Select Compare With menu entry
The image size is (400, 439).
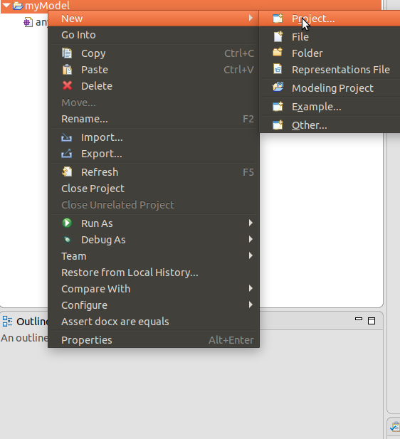pyautogui.click(x=154, y=289)
